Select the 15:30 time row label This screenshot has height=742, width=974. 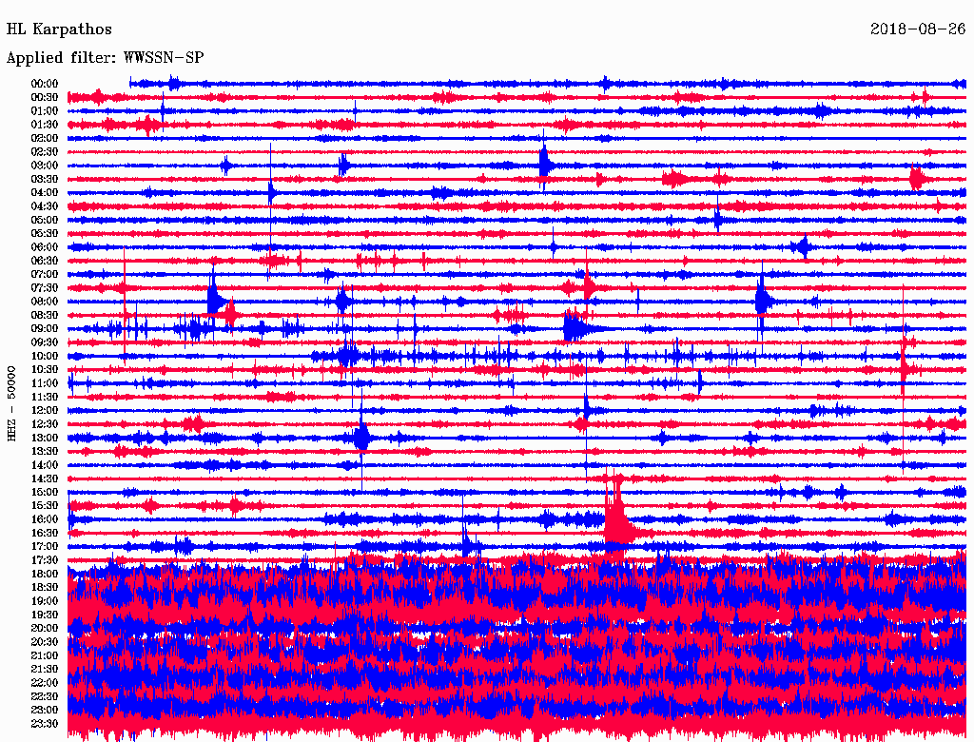45,506
